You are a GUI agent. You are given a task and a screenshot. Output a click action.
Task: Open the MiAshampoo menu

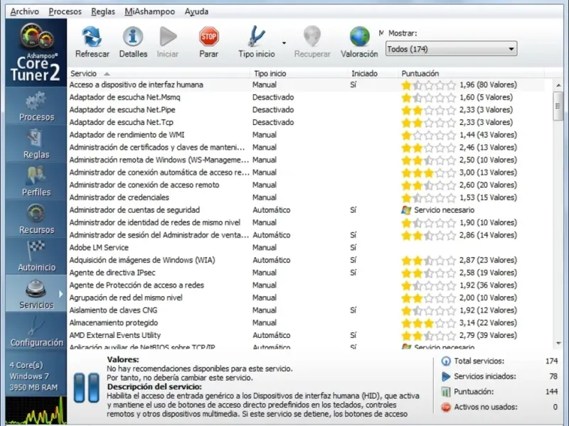click(x=150, y=11)
